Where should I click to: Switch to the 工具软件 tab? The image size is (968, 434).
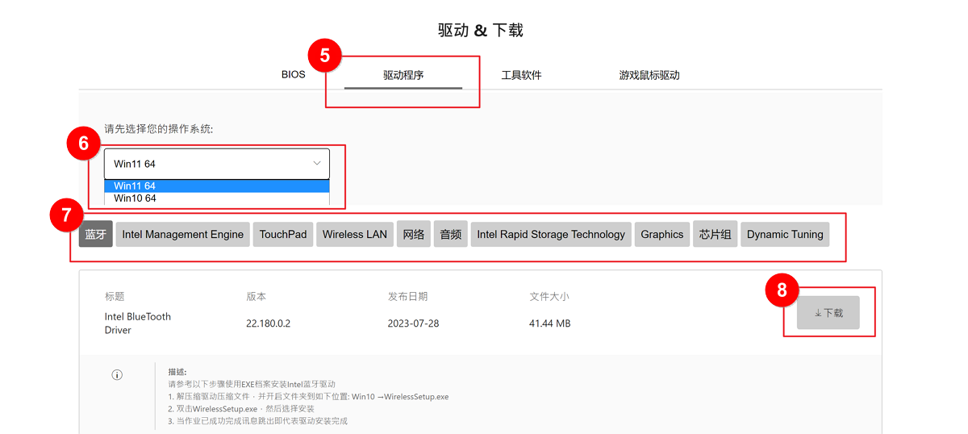coord(521,75)
